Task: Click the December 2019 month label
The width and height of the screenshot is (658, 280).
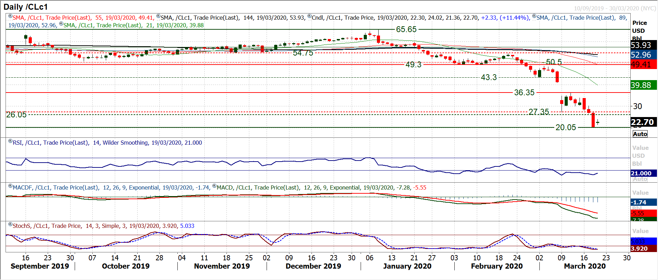Action: 313,266
